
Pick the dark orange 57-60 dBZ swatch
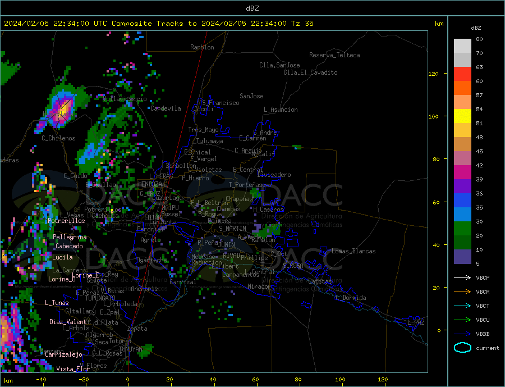462,88
